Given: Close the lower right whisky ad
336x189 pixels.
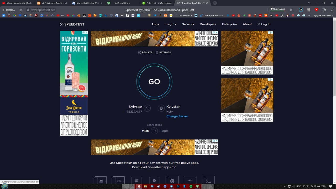Looking at the screenshot, I should [x=272, y=80].
